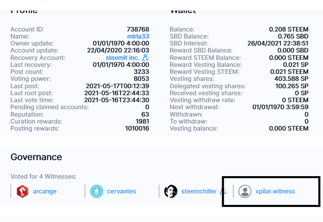The height and width of the screenshot is (222, 323).
Task: Click the steemchiller profile picture
Action: [x=171, y=191]
